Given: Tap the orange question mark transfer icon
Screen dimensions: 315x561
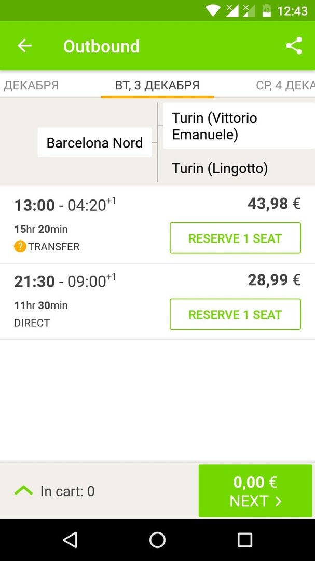Looking at the screenshot, I should 20,246.
